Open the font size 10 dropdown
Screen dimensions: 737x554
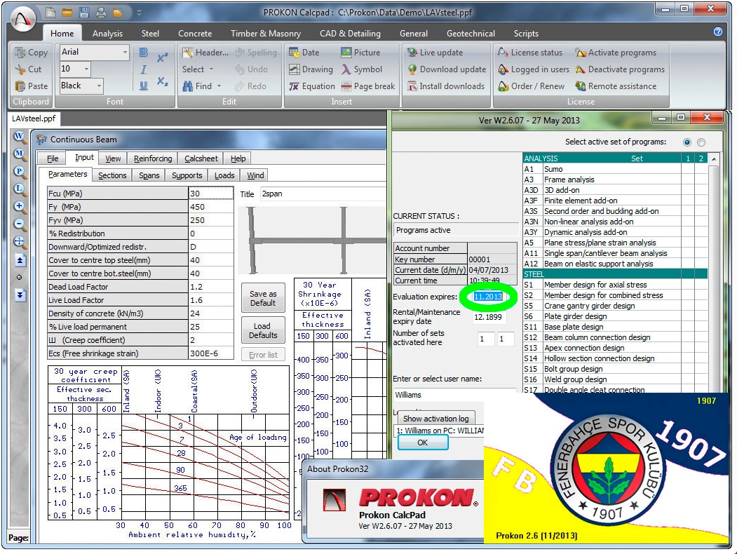(x=86, y=69)
